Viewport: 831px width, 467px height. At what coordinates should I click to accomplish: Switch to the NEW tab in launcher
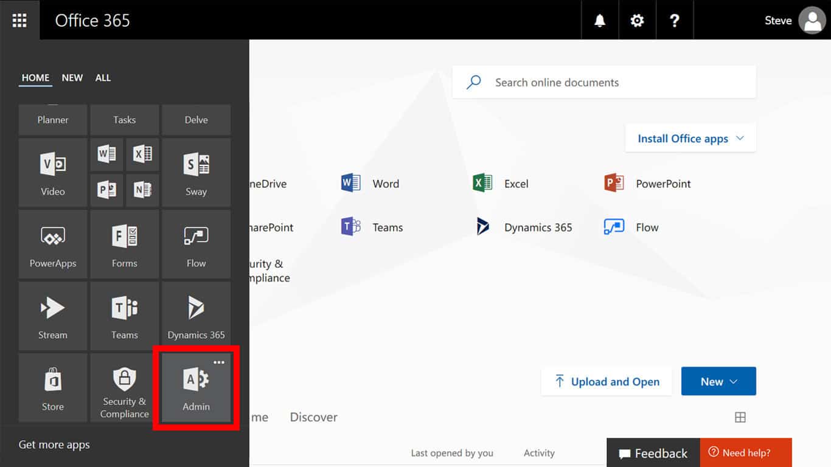point(72,78)
